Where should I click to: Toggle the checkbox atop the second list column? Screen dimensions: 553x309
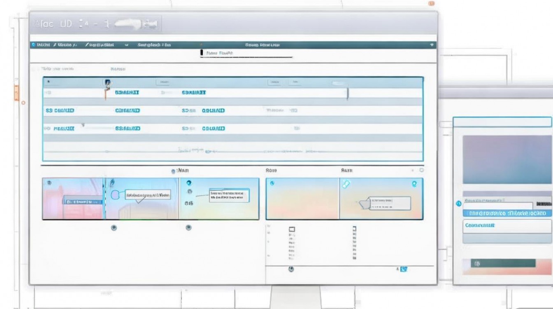[x=355, y=228]
